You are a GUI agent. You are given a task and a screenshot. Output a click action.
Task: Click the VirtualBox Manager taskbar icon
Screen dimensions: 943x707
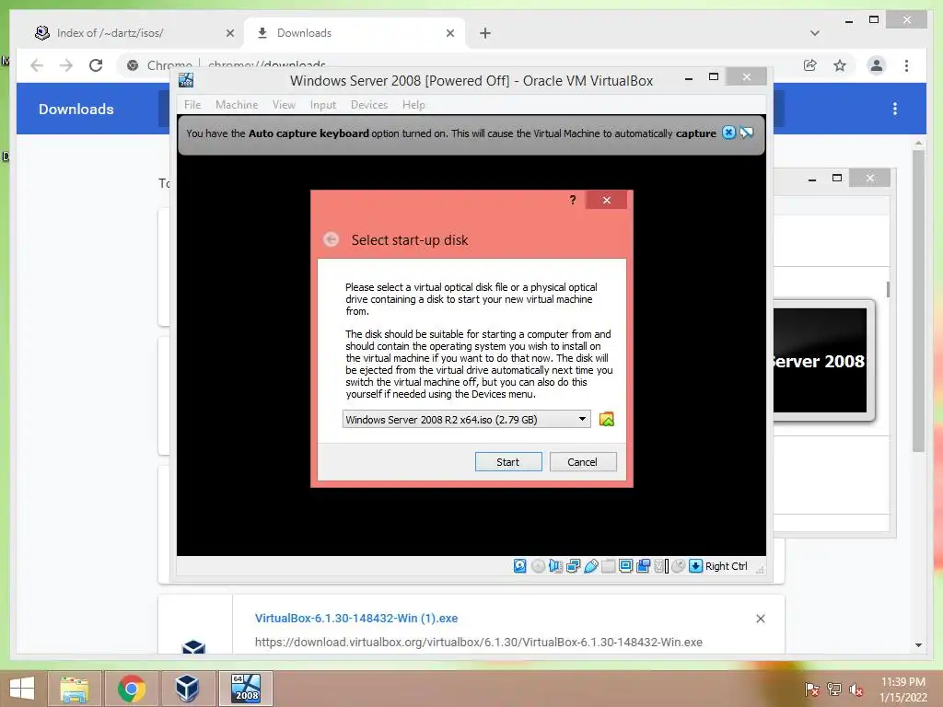click(187, 689)
